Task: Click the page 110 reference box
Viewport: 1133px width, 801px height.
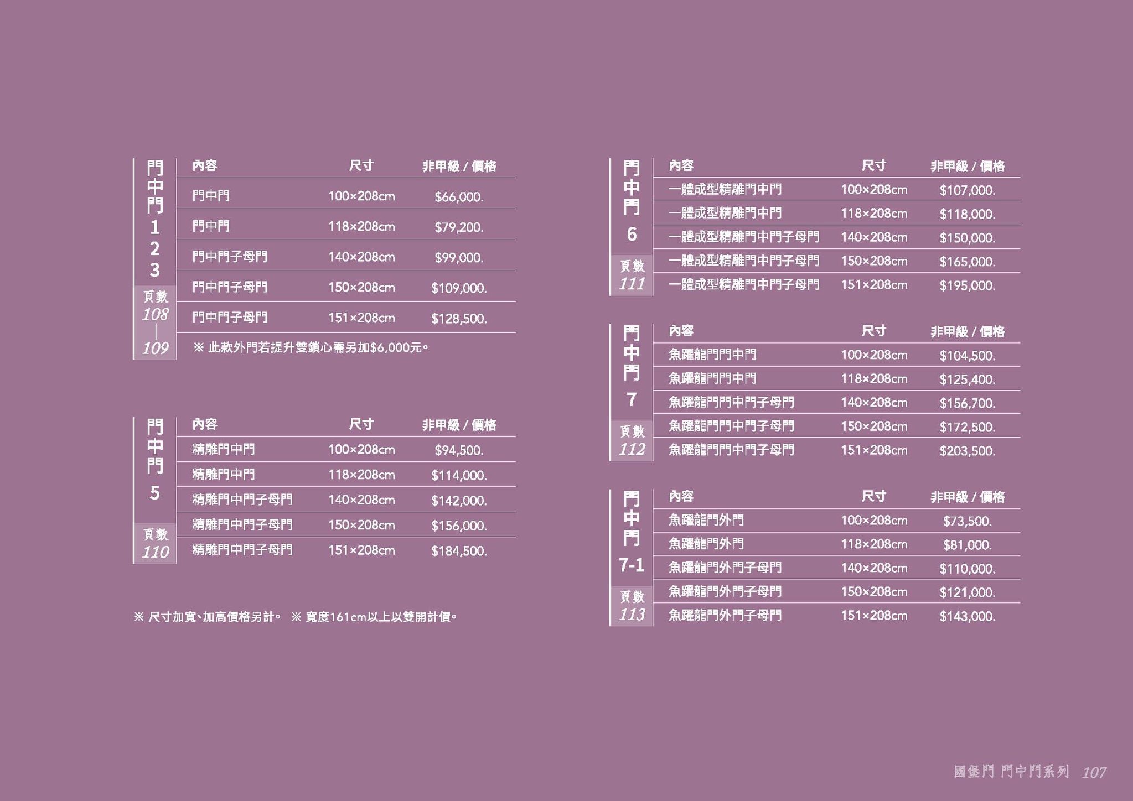Action: pos(155,544)
